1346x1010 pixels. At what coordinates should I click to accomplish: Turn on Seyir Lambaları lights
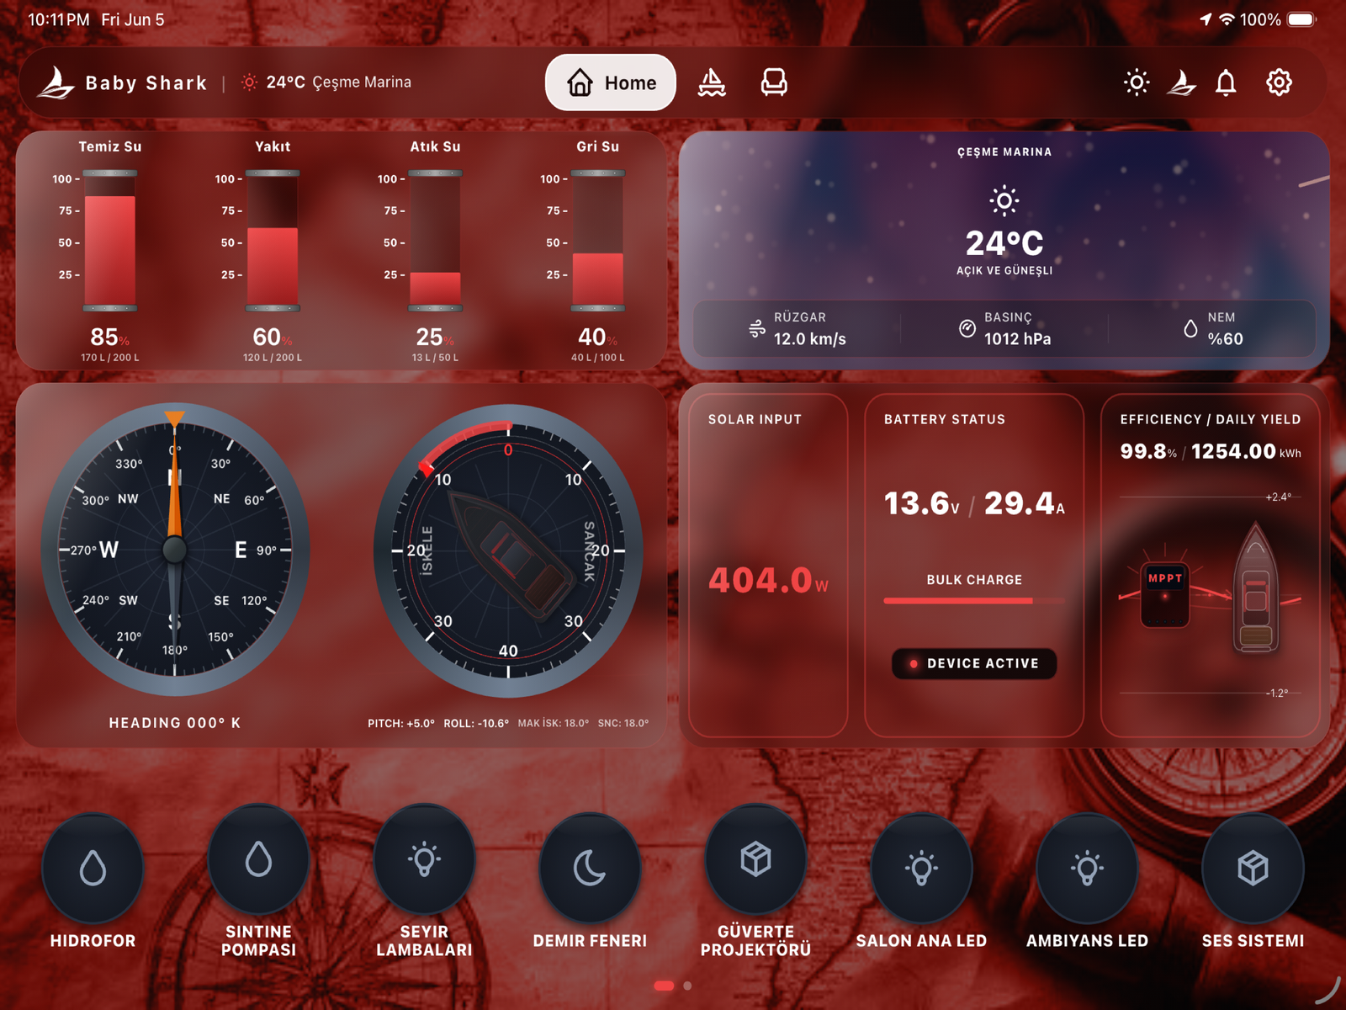coord(424,859)
